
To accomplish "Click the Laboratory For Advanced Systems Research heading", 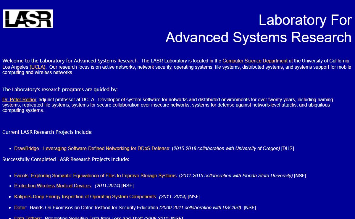I will point(259,29).
